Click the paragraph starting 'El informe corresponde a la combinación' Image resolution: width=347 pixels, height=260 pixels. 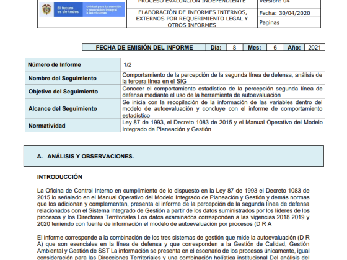(x=173, y=247)
